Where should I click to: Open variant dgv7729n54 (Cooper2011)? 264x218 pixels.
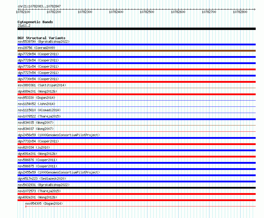[x=38, y=54]
